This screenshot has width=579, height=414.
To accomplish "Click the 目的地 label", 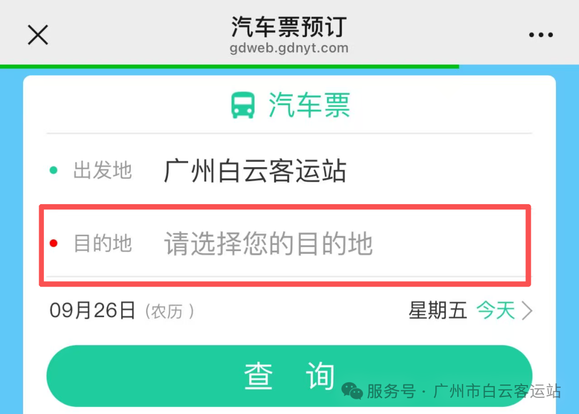I will [102, 244].
